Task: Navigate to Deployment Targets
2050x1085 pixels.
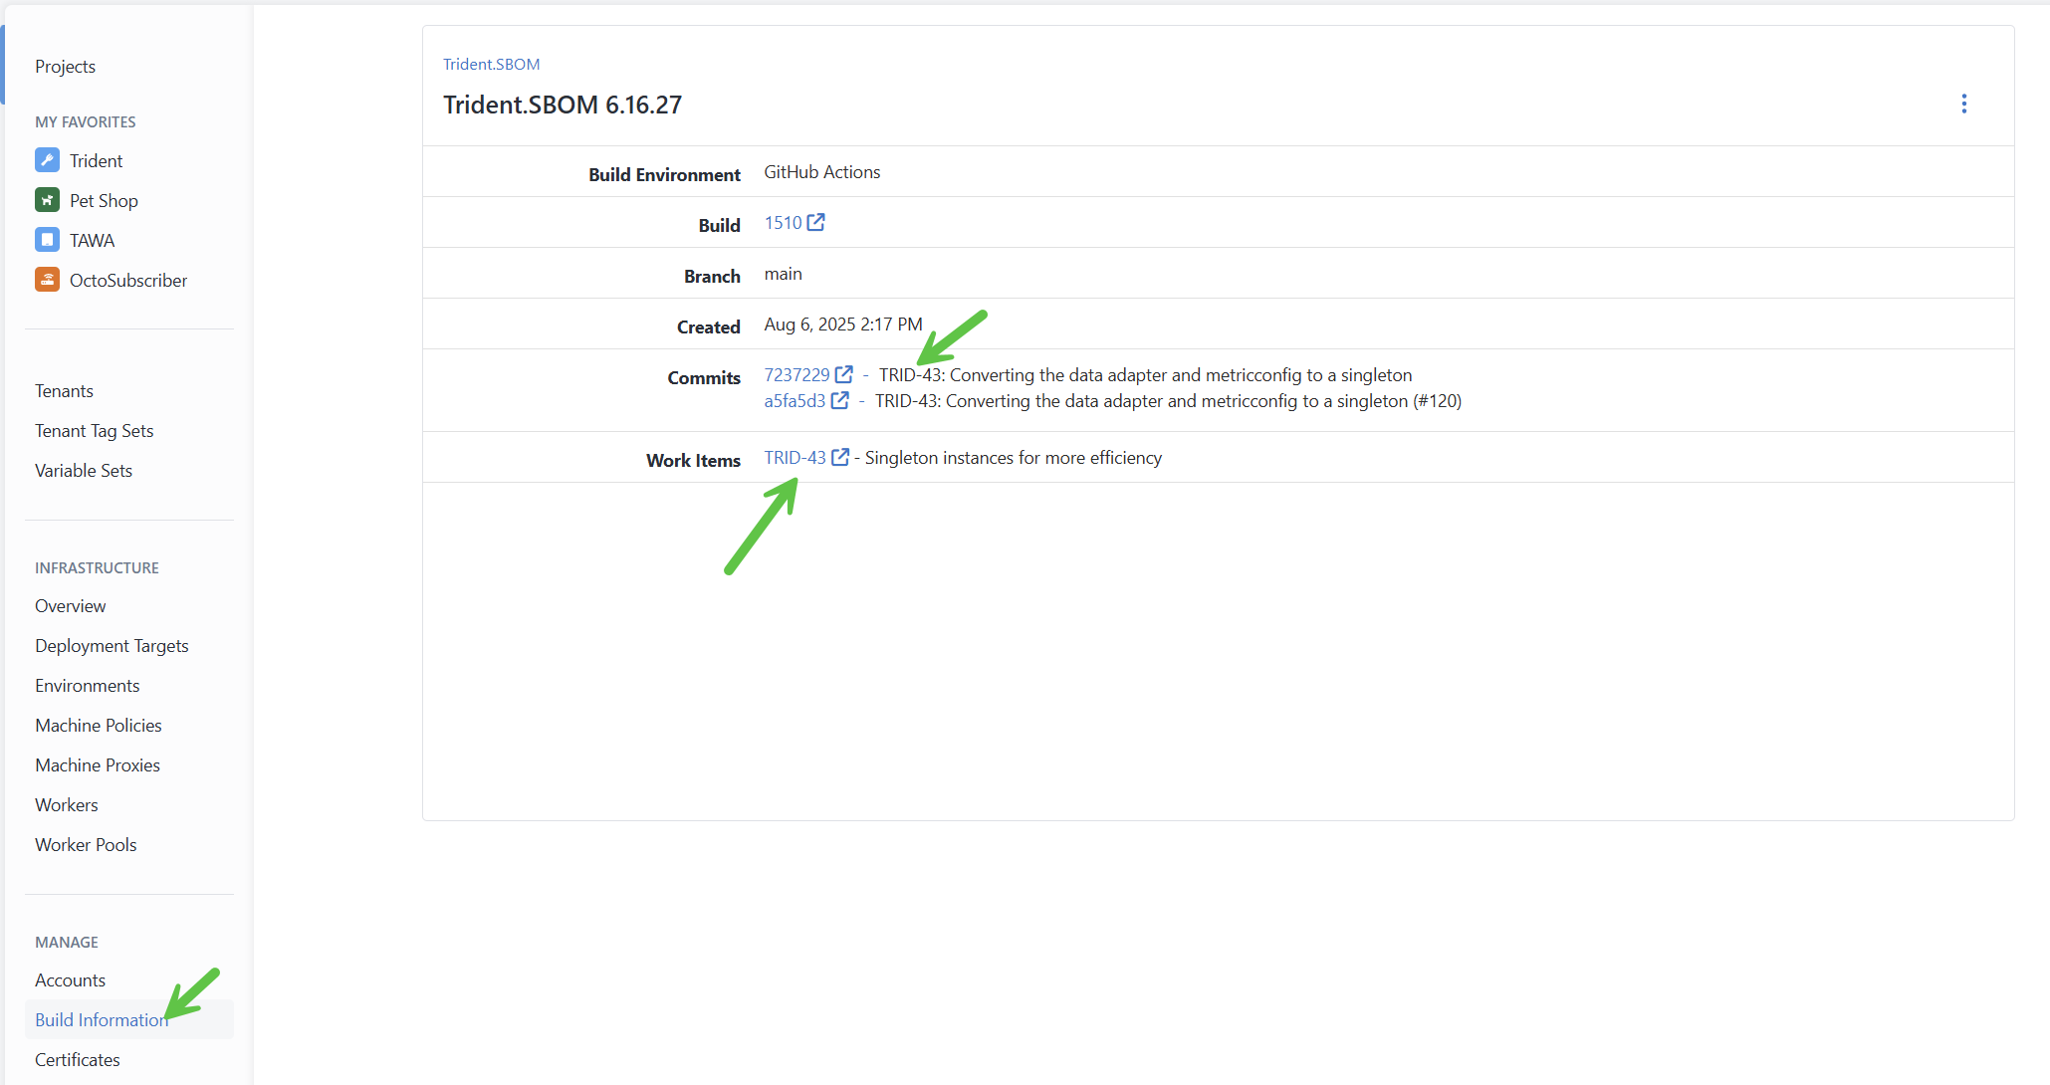Action: pyautogui.click(x=111, y=645)
